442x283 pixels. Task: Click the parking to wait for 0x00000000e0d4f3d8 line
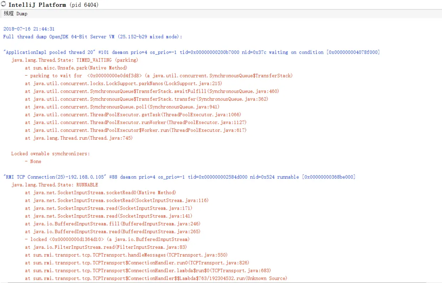pos(159,76)
